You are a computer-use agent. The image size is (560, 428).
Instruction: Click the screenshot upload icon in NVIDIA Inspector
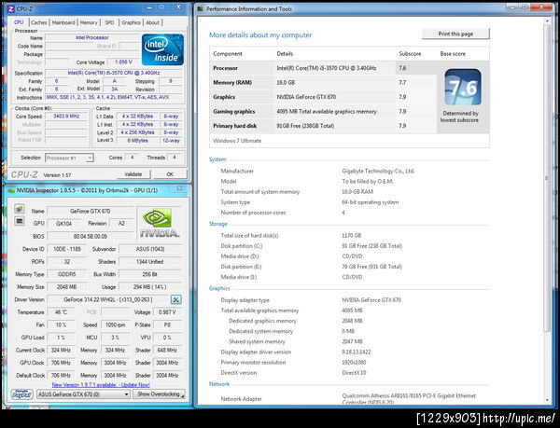pyautogui.click(x=20, y=209)
